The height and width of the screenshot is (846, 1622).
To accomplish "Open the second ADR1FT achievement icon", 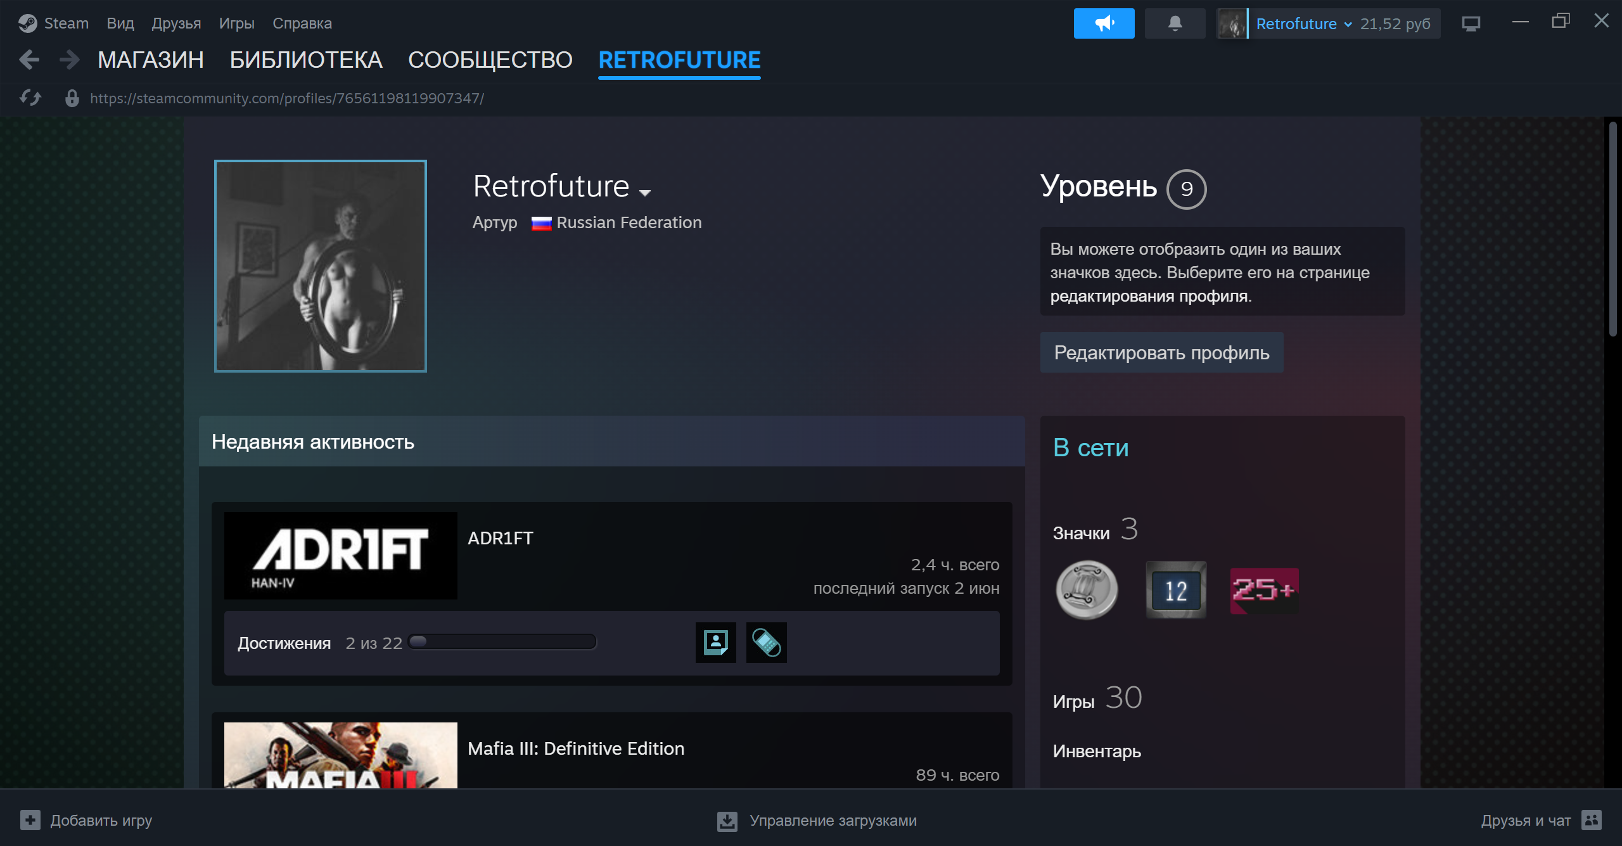I will pos(767,643).
